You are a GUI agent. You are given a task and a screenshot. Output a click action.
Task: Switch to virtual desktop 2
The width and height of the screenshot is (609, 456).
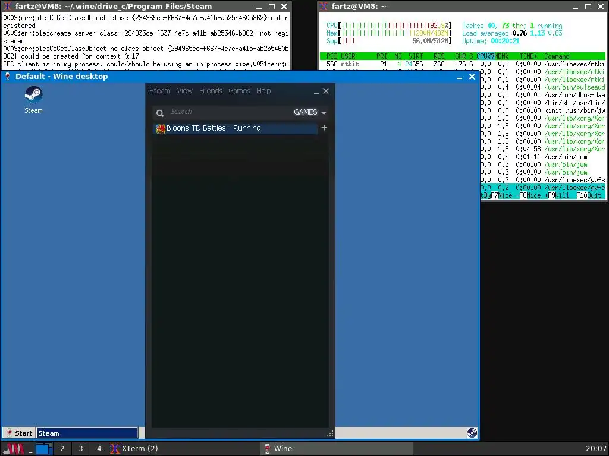point(62,449)
